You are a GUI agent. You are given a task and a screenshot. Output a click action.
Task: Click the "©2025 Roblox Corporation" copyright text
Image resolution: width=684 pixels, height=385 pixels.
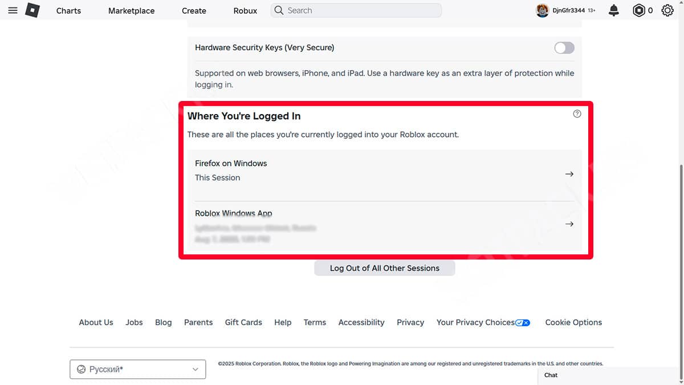click(x=410, y=363)
